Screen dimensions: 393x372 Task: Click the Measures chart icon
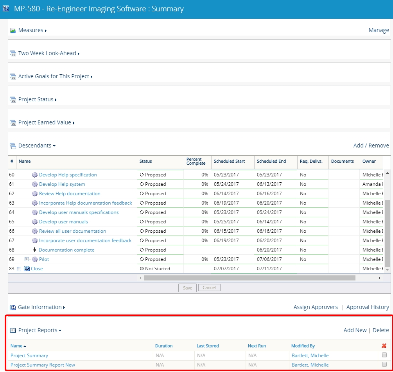(13, 30)
